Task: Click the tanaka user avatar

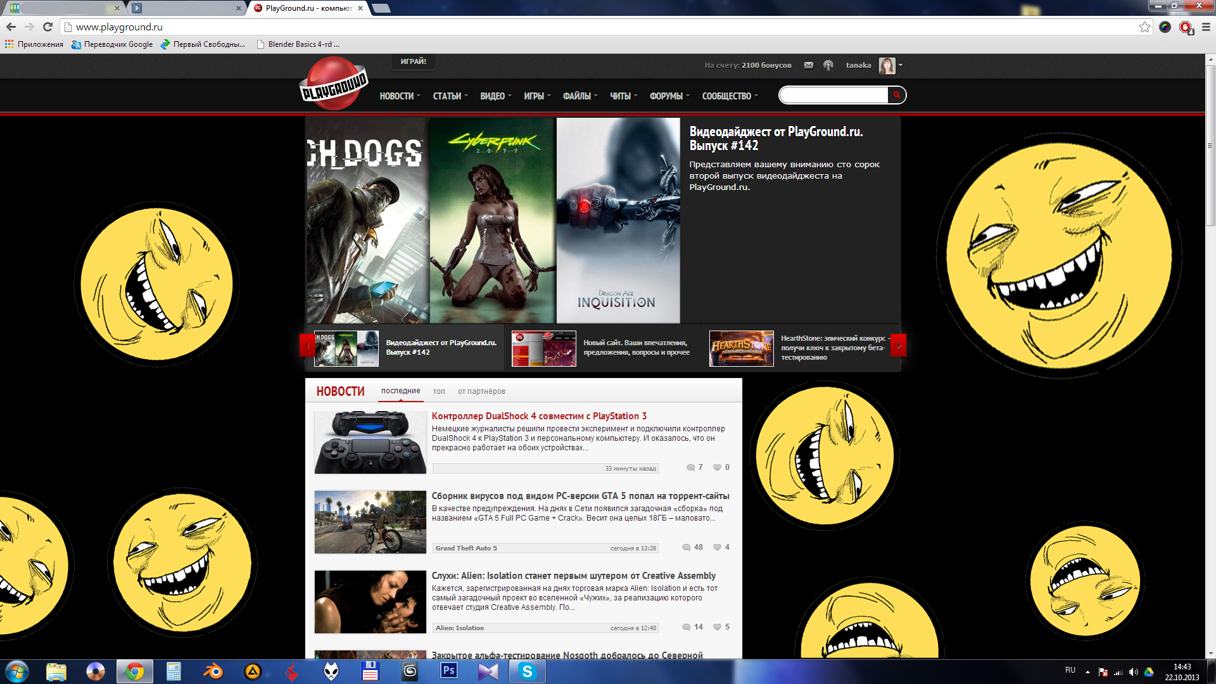Action: click(887, 65)
